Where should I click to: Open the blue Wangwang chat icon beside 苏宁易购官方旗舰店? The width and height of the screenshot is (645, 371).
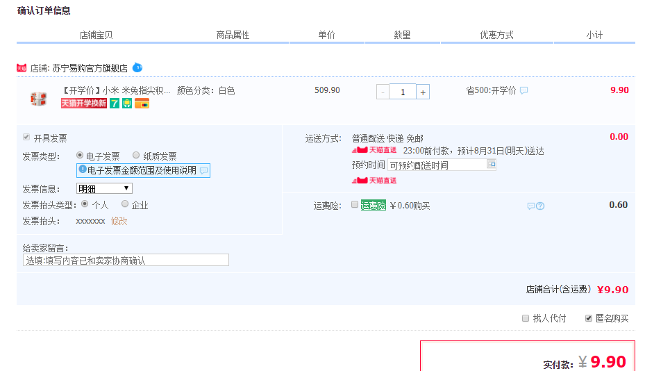click(x=137, y=67)
